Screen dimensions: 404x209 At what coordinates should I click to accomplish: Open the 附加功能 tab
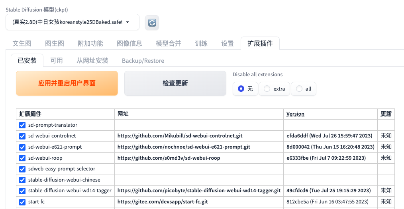coord(90,43)
